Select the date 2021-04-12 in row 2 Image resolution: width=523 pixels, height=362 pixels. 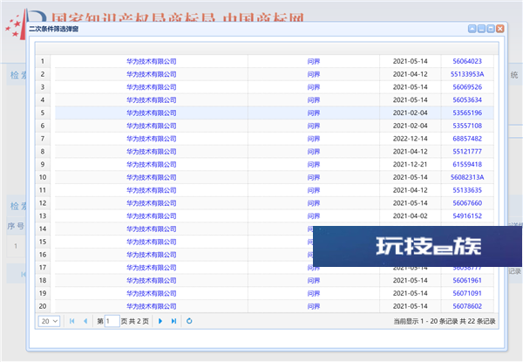[x=410, y=74]
